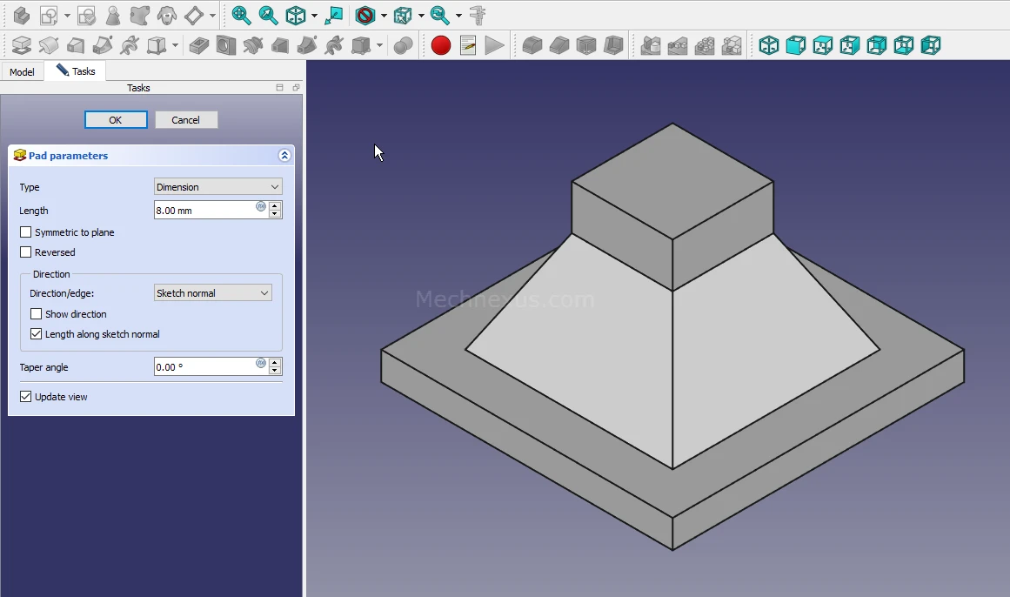
Task: Start macro recording with red circle
Action: [x=441, y=45]
